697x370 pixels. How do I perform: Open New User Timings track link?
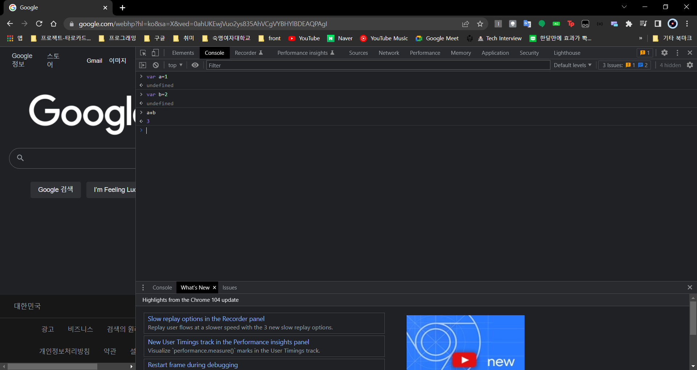228,342
